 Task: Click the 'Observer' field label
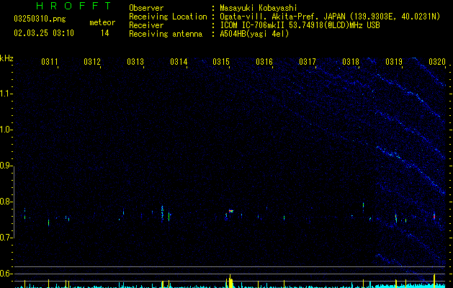[x=146, y=8]
